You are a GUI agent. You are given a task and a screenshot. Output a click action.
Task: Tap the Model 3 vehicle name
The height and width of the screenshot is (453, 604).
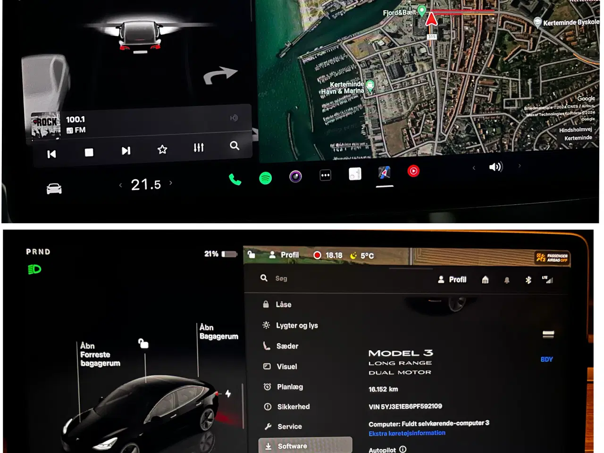401,353
